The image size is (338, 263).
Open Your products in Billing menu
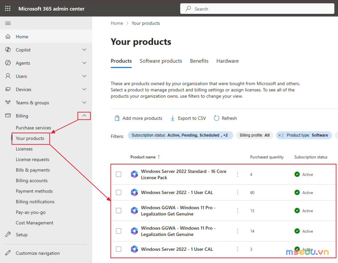(x=30, y=138)
